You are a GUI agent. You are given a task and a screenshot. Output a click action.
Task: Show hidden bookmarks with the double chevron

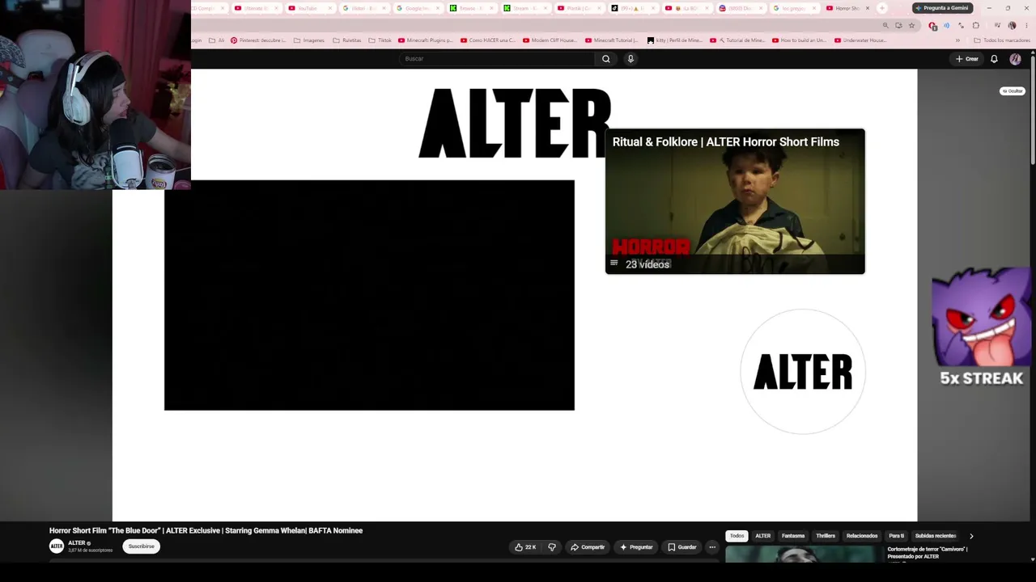click(957, 40)
